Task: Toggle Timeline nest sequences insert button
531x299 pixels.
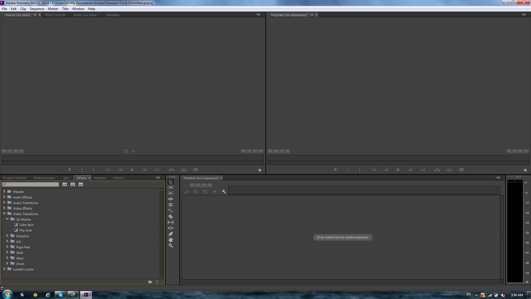Action: (187, 192)
